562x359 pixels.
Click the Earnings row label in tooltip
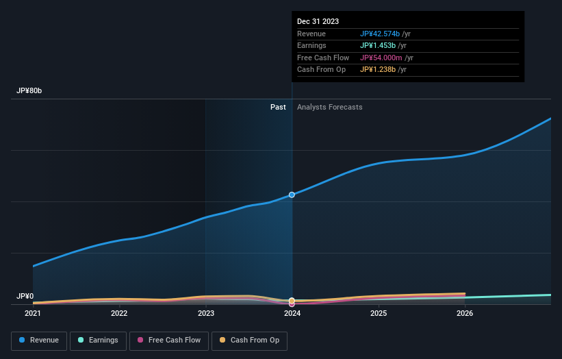point(311,45)
